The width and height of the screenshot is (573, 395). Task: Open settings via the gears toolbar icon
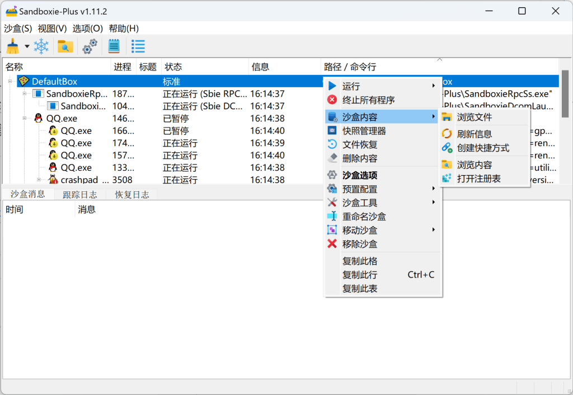tap(90, 46)
